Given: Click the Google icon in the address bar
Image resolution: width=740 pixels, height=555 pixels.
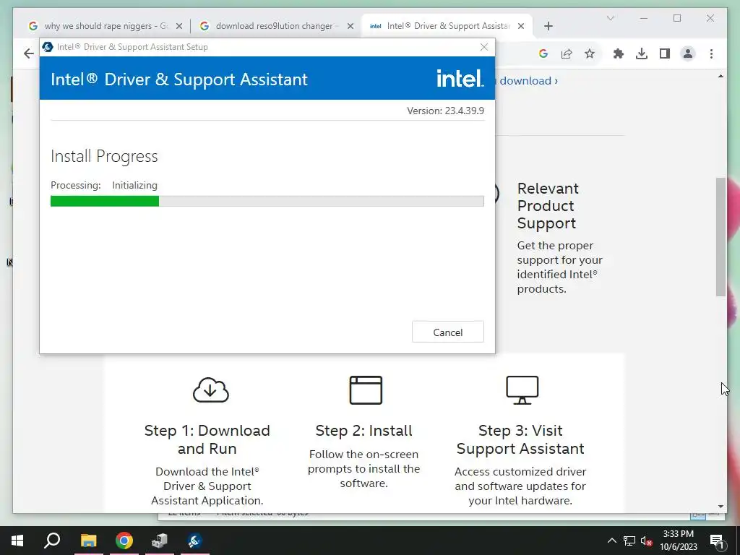Looking at the screenshot, I should [x=543, y=53].
